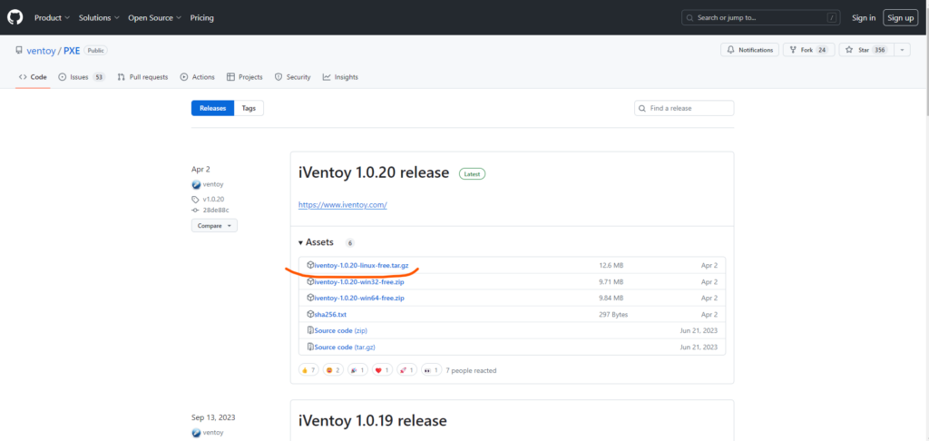Download iventoy-1.0.20-linux-free.tar.gz

[x=361, y=266]
